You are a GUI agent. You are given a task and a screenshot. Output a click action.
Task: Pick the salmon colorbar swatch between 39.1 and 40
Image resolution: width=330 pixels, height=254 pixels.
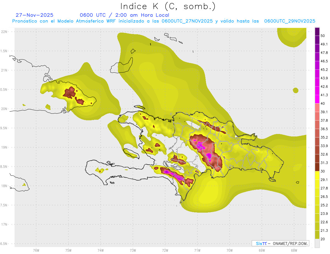[317, 108]
